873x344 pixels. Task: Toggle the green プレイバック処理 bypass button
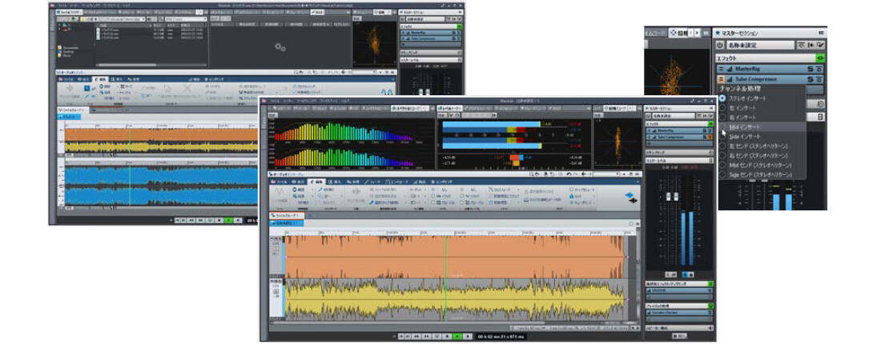point(710,306)
